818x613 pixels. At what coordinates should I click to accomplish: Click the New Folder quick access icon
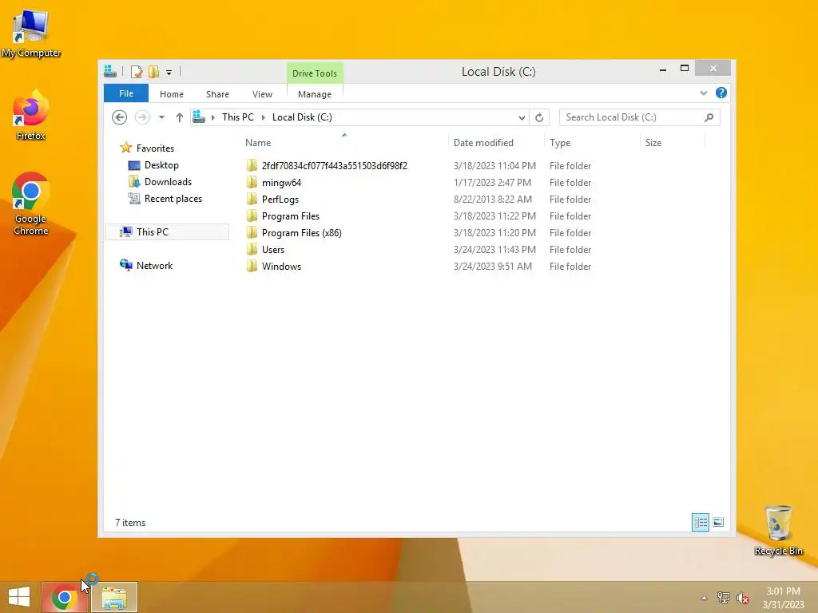click(x=153, y=71)
